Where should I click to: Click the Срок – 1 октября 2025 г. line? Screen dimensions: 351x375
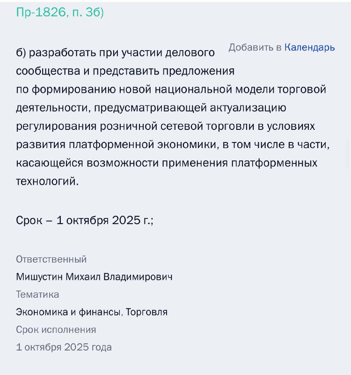[85, 220]
